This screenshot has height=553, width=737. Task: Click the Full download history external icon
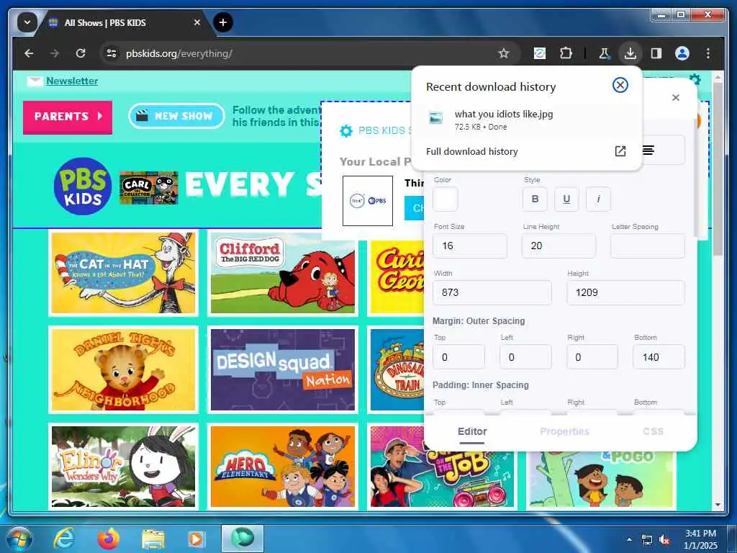coord(620,151)
